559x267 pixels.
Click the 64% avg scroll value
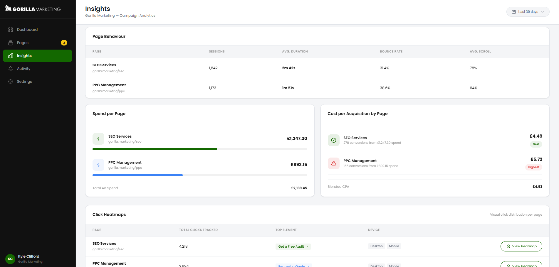(x=474, y=88)
